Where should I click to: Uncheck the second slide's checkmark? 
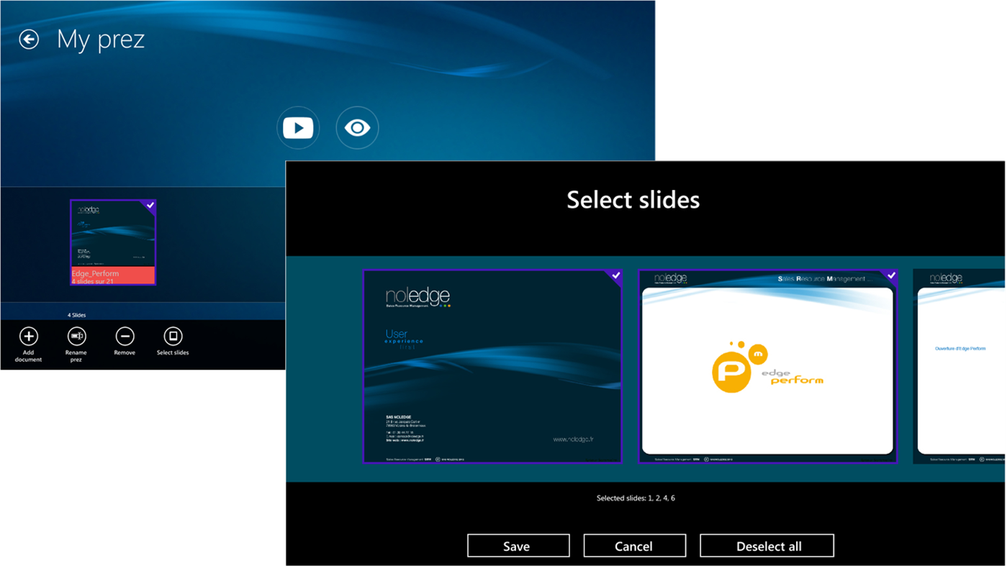click(891, 275)
